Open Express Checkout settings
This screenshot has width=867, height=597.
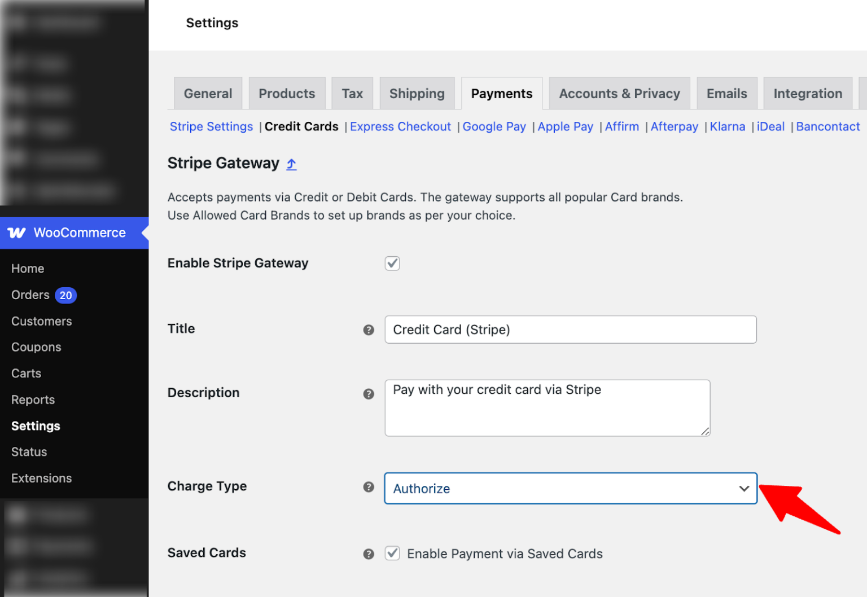(x=400, y=126)
